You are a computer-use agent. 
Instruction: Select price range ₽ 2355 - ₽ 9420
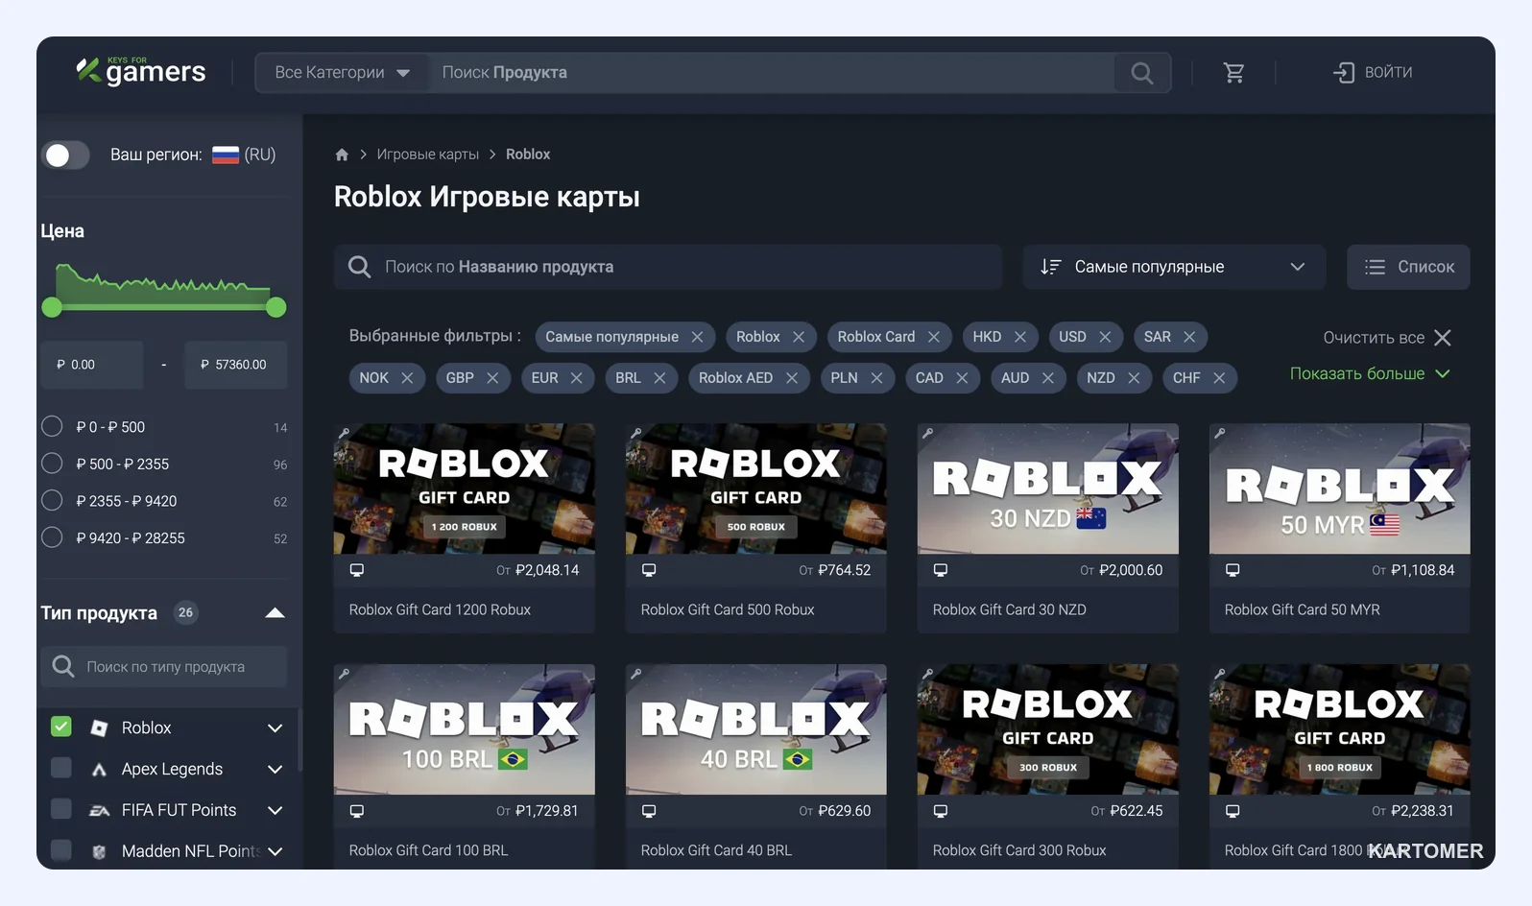[x=52, y=501]
